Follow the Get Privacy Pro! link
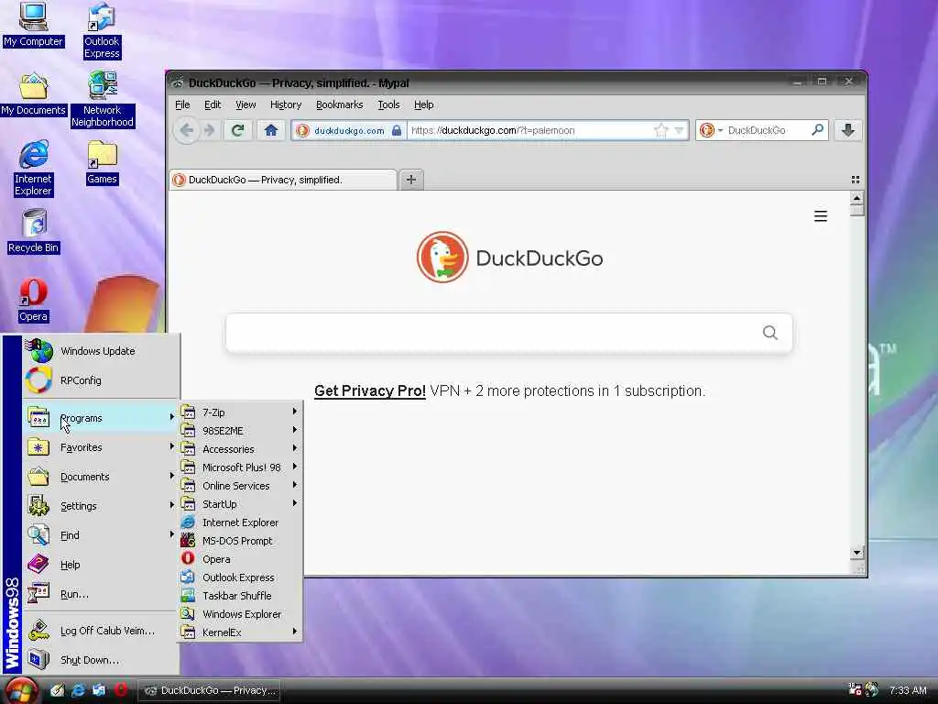 370,390
